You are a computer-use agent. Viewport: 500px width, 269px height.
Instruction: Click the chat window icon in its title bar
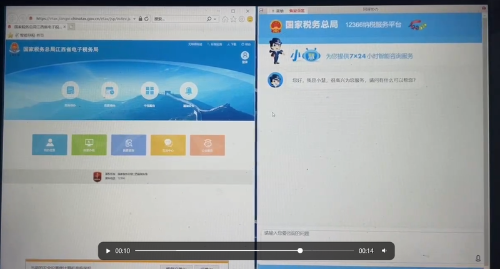click(x=261, y=11)
